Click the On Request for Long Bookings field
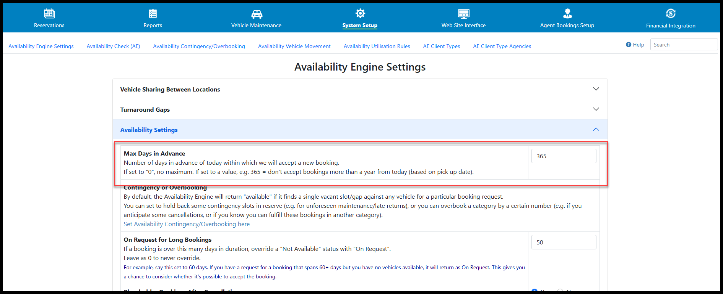The image size is (723, 294). coord(563,242)
